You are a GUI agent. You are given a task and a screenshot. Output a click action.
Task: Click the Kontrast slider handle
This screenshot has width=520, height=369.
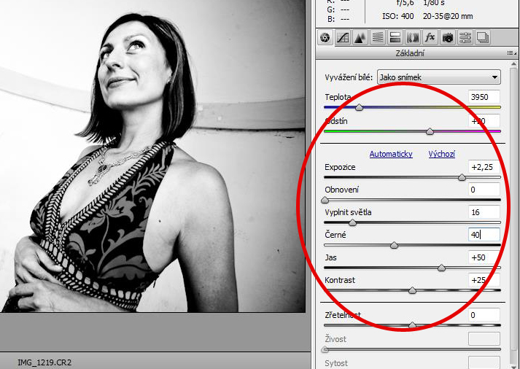[412, 290]
